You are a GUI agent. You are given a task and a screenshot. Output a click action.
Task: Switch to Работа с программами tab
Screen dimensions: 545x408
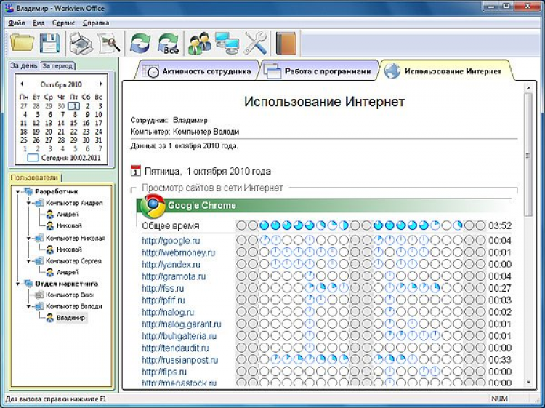(x=319, y=71)
